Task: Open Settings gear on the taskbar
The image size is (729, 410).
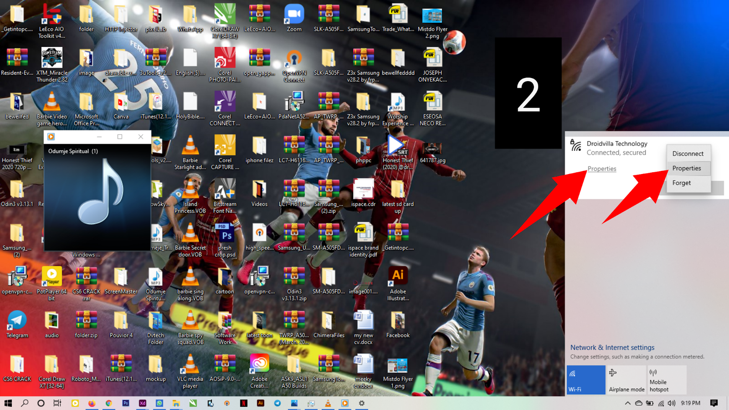Action: pos(362,403)
